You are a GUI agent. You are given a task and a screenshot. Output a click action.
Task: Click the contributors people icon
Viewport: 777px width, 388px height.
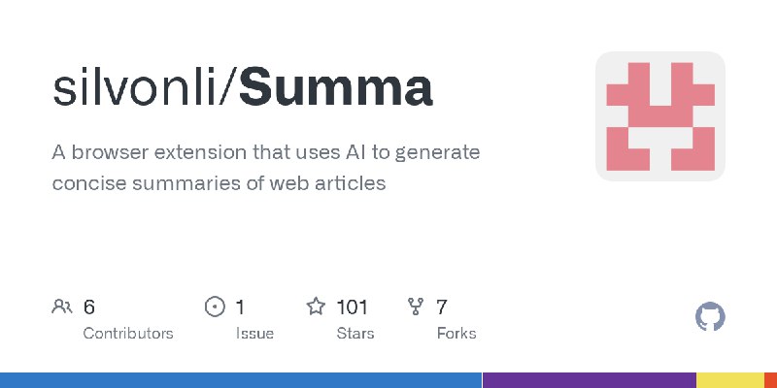(x=61, y=307)
